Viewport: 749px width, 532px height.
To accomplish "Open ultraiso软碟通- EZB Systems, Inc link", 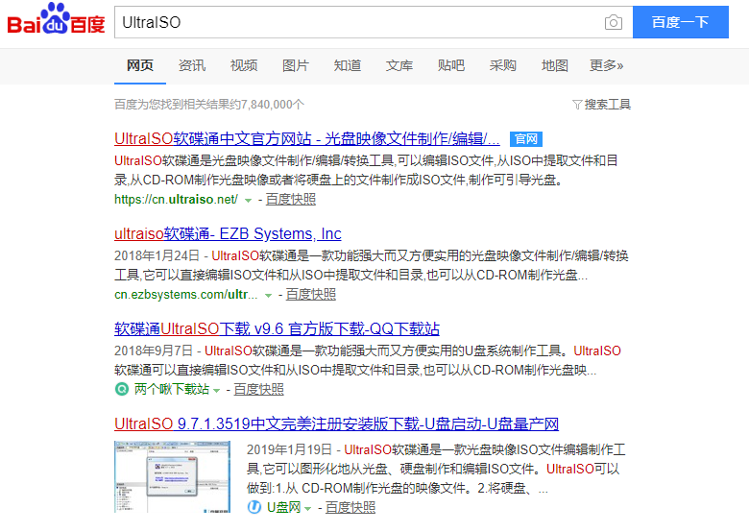I will tap(228, 234).
